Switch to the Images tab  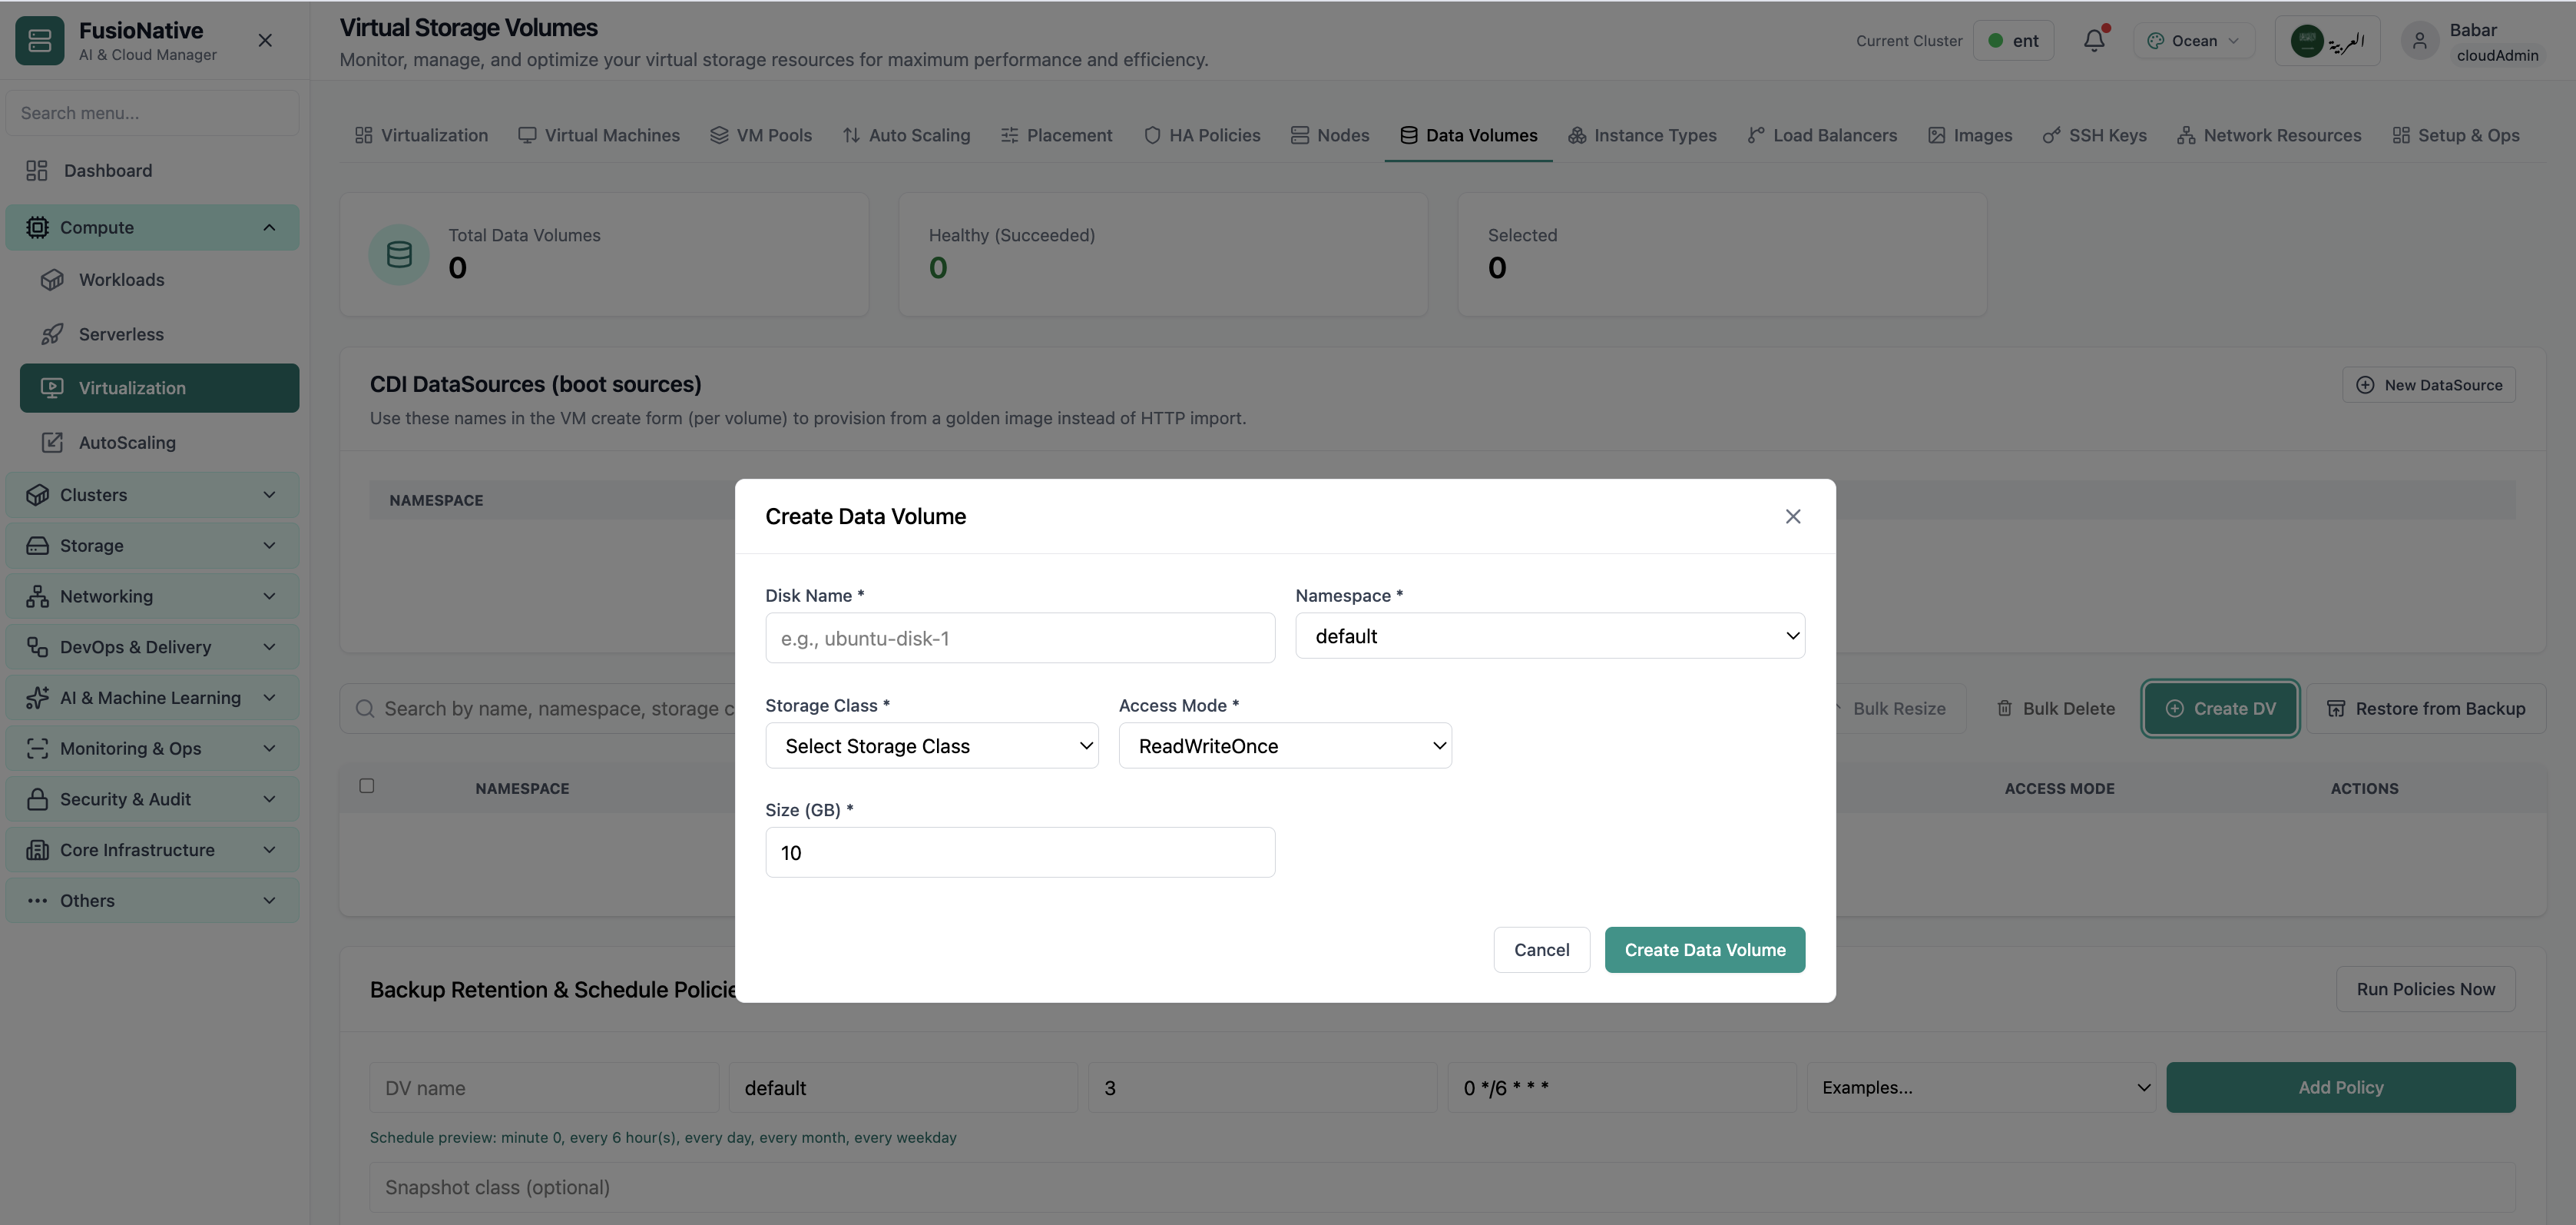(1969, 135)
